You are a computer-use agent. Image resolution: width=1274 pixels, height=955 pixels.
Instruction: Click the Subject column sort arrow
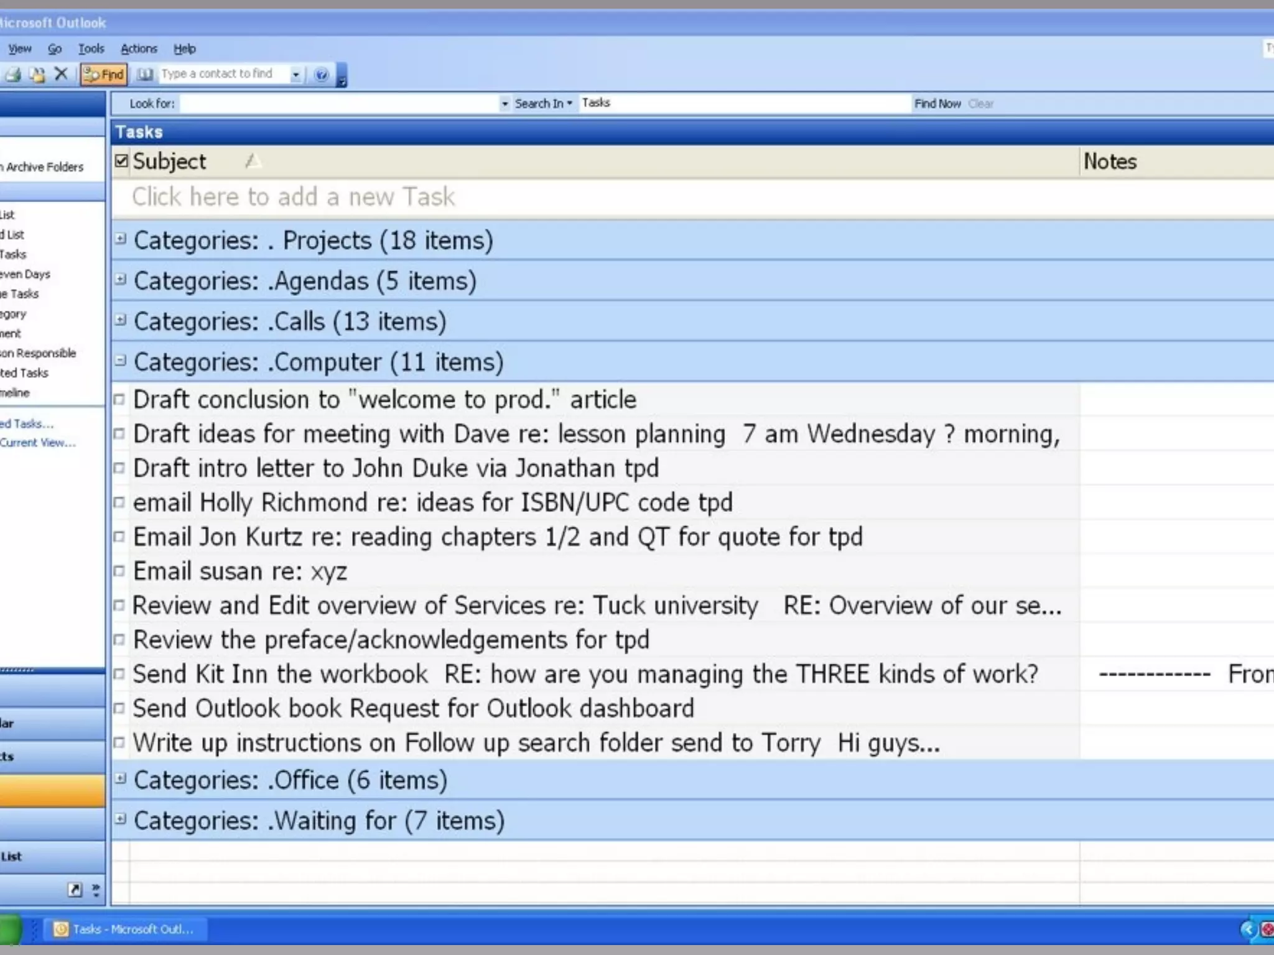(x=252, y=162)
